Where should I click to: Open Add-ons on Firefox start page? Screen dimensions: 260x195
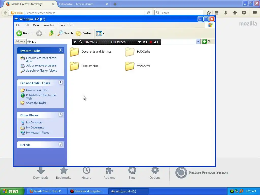click(109, 173)
